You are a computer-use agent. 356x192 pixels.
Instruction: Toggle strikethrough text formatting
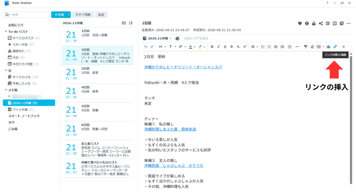[x=231, y=47]
